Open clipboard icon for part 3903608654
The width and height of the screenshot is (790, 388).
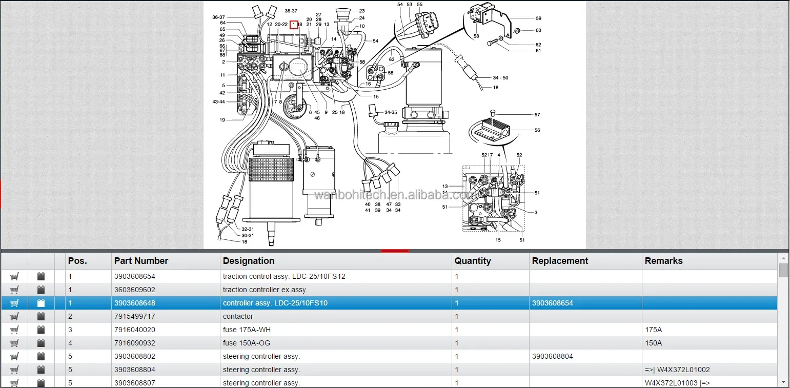41,276
